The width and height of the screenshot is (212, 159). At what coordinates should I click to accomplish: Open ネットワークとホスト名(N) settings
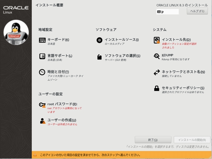click(x=183, y=72)
